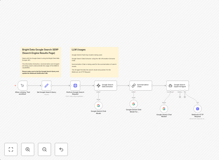
Task: Click the manual trigger node output connector
Action: pos(27,86)
